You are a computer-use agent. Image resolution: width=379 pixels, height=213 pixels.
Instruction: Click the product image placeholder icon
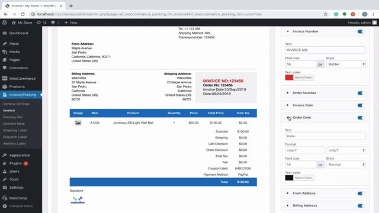click(78, 122)
